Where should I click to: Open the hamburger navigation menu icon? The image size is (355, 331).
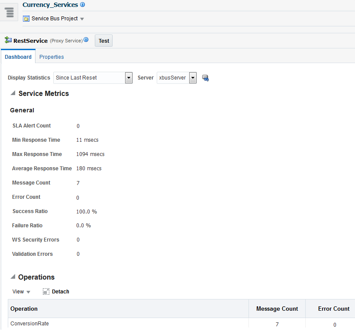[x=9, y=13]
